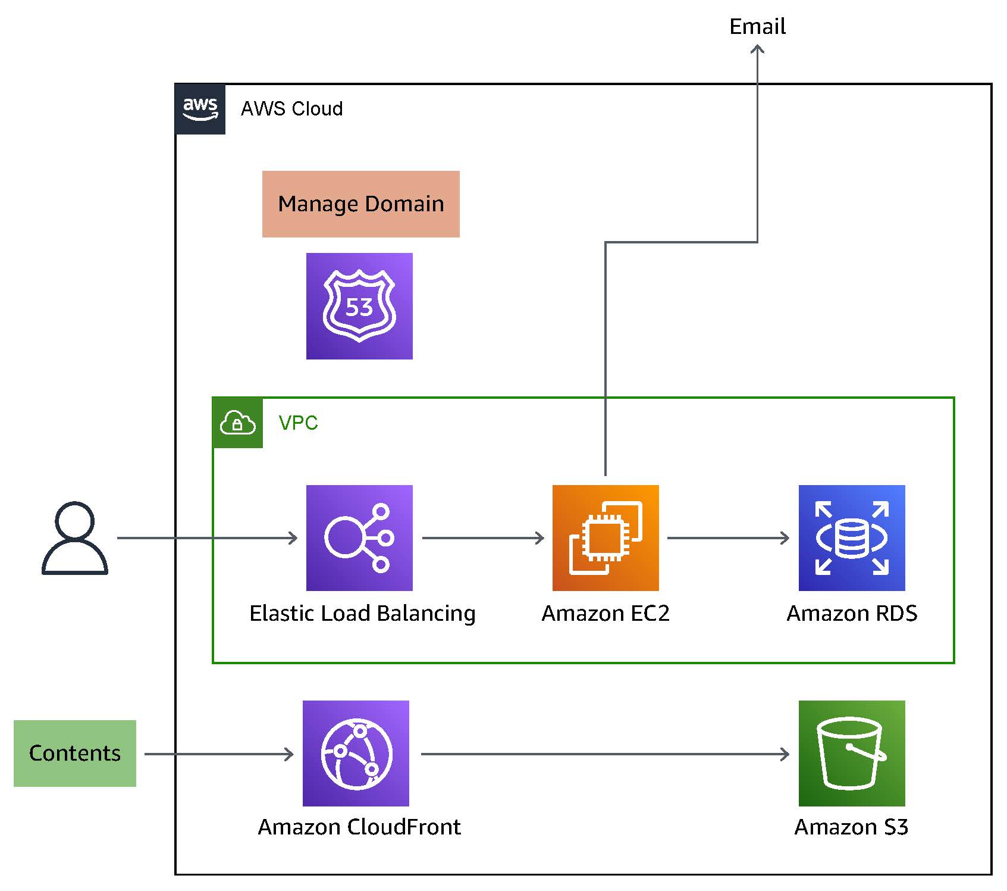
Task: Click the Elastic Load Balancing icon
Action: [x=359, y=537]
